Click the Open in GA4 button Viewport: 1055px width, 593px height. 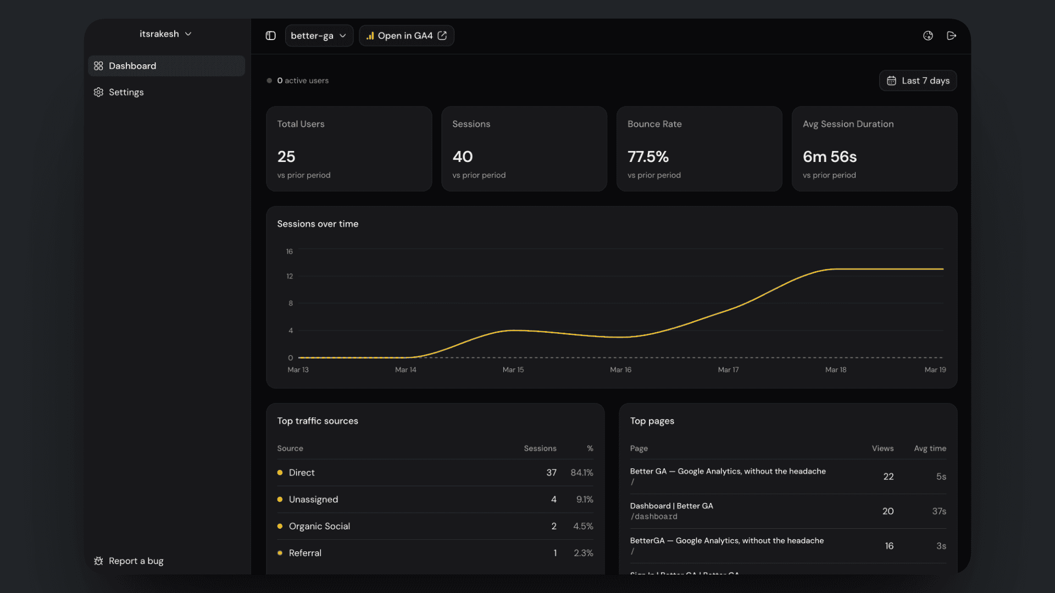pos(406,36)
